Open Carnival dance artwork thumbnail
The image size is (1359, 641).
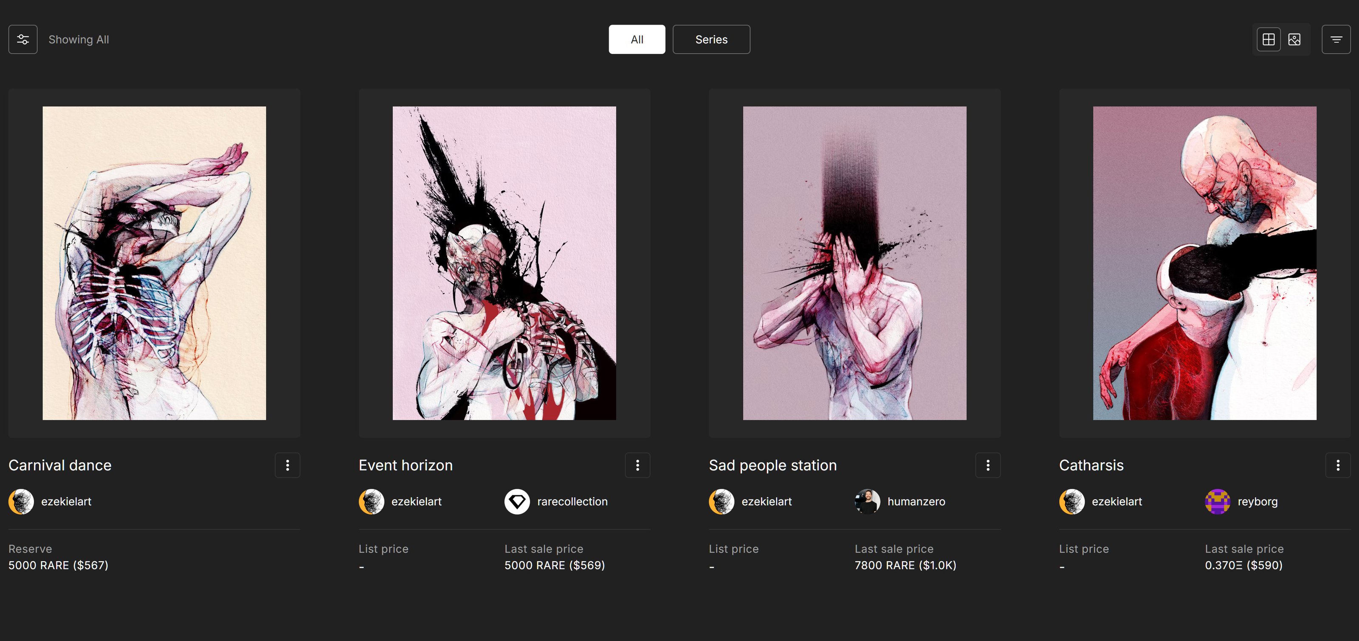pos(154,263)
